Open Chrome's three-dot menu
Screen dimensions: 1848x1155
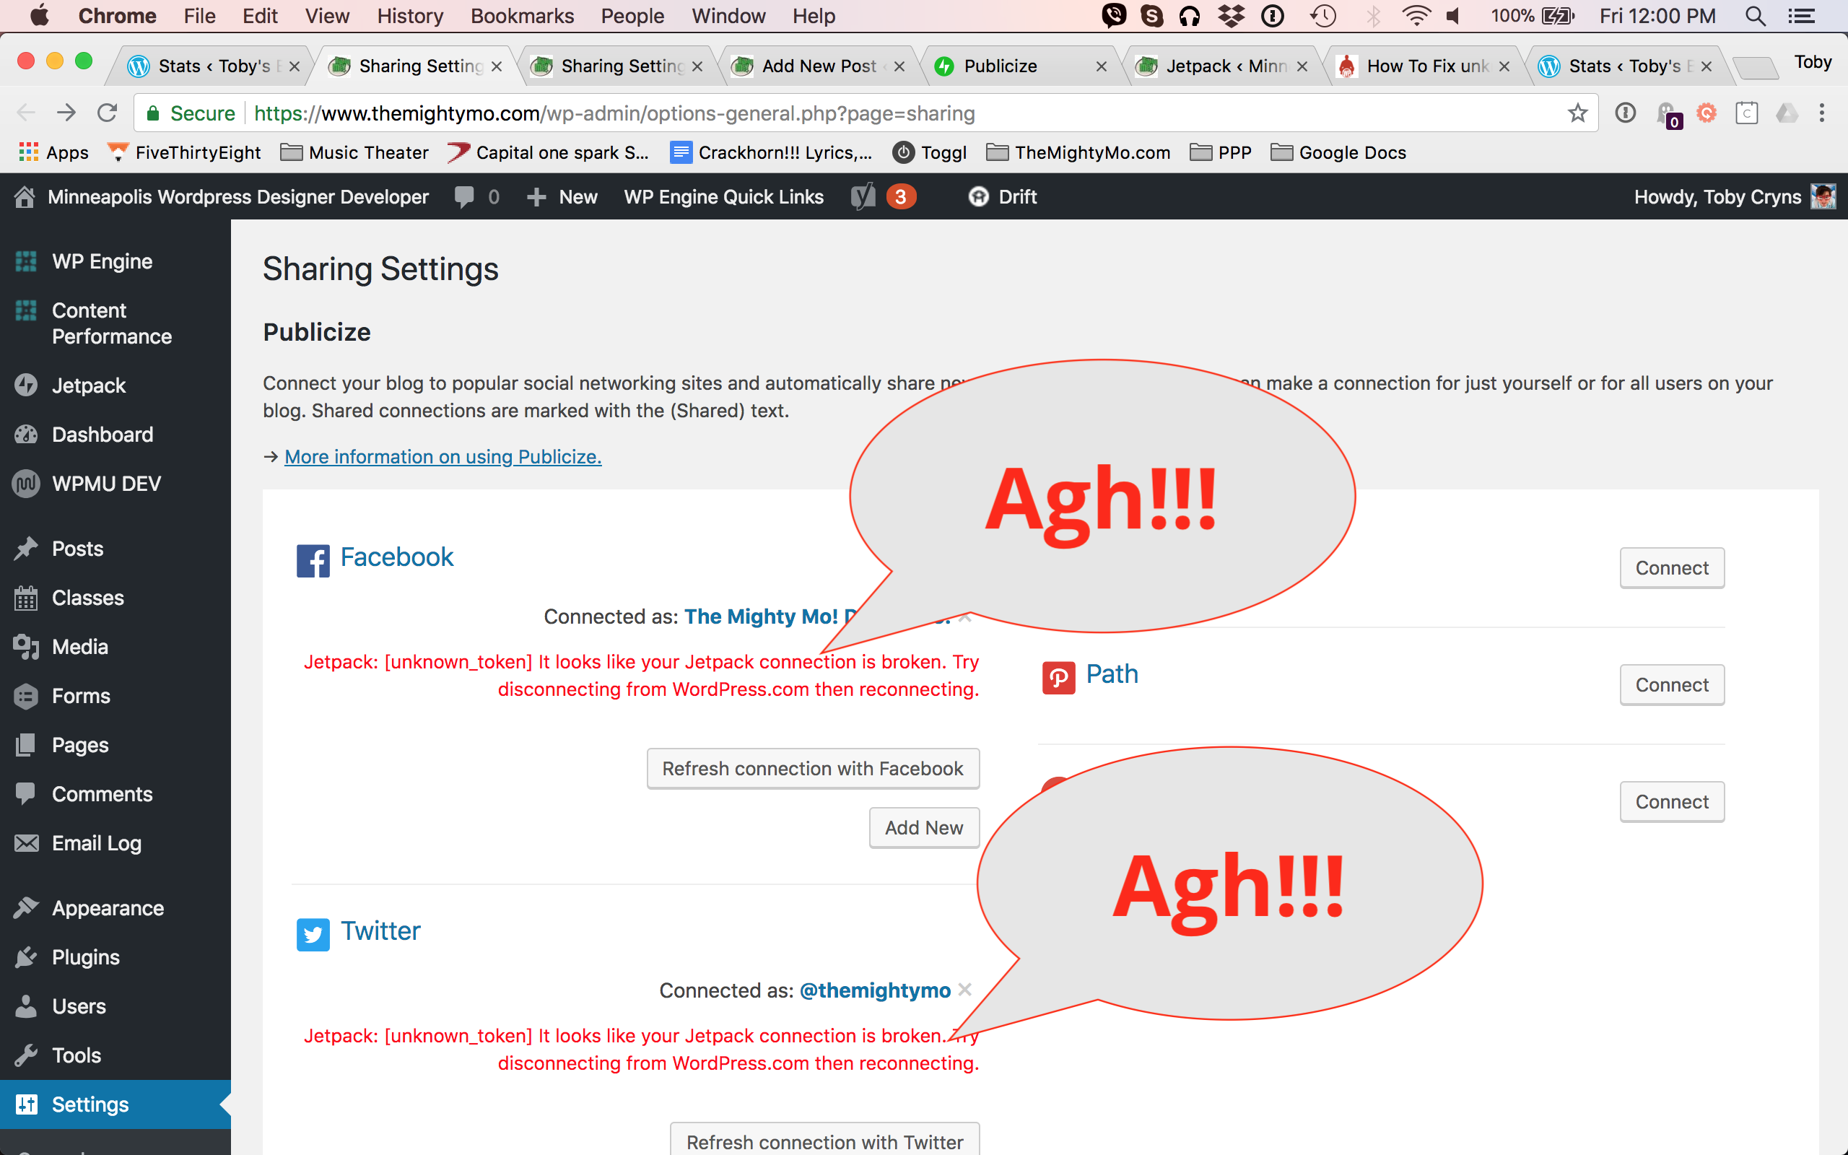1821,113
